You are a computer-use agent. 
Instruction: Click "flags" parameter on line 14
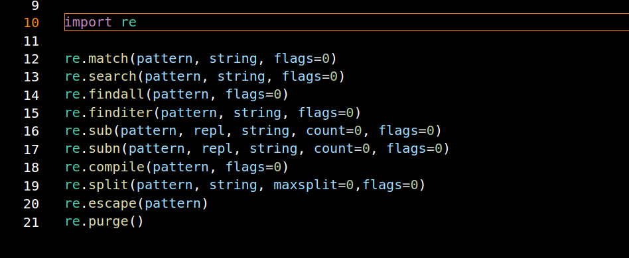[x=245, y=95]
